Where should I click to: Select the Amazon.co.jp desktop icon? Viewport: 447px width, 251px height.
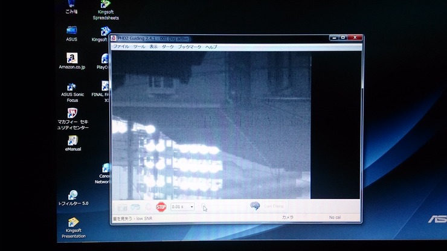72,61
